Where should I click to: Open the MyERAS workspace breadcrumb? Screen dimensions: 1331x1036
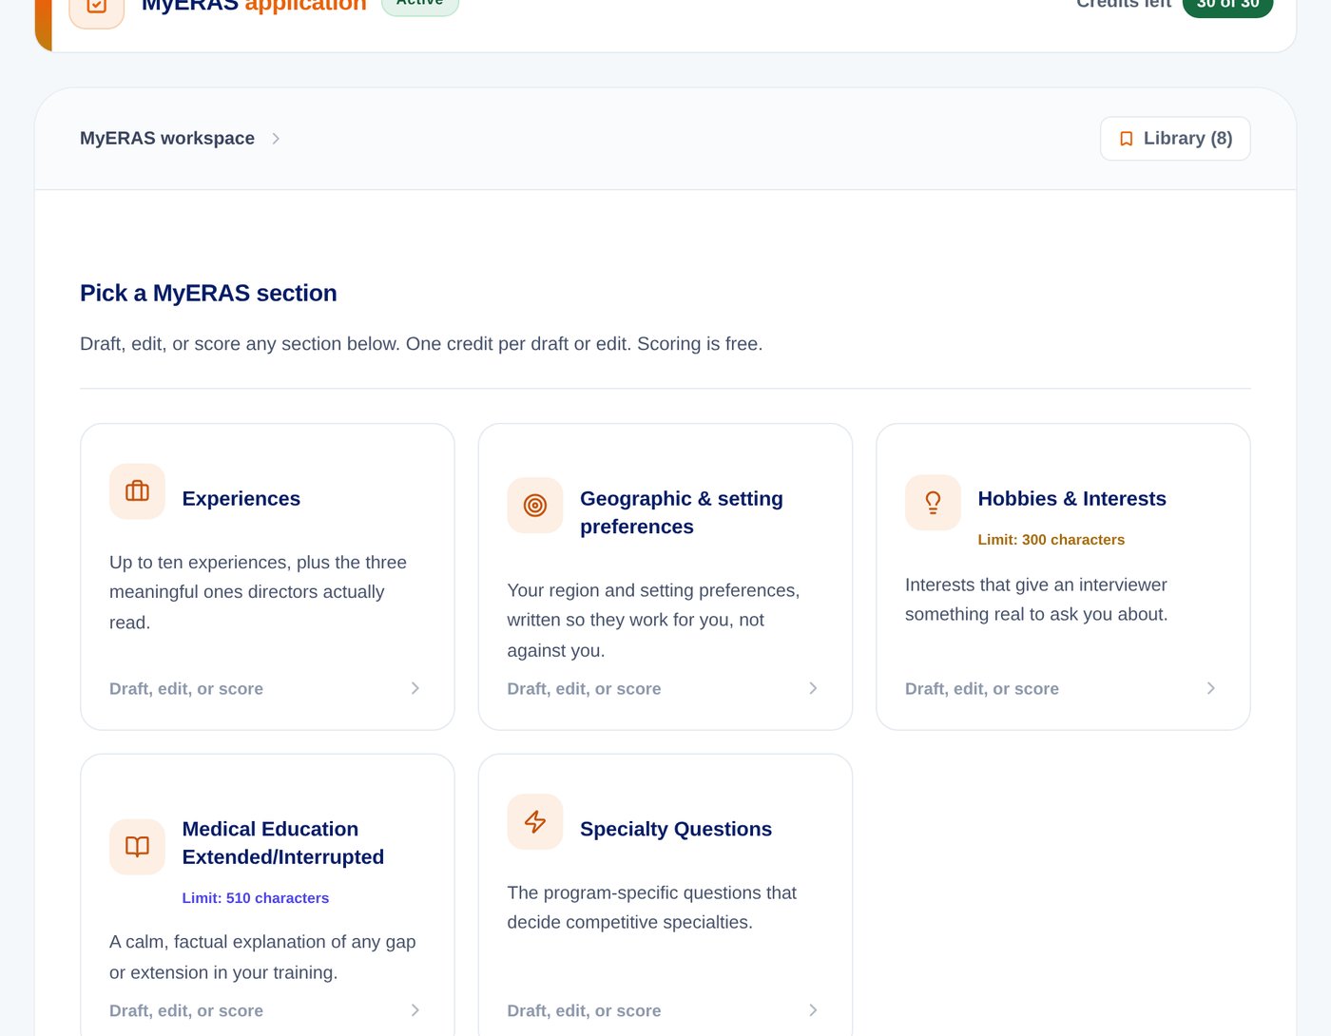(x=167, y=139)
